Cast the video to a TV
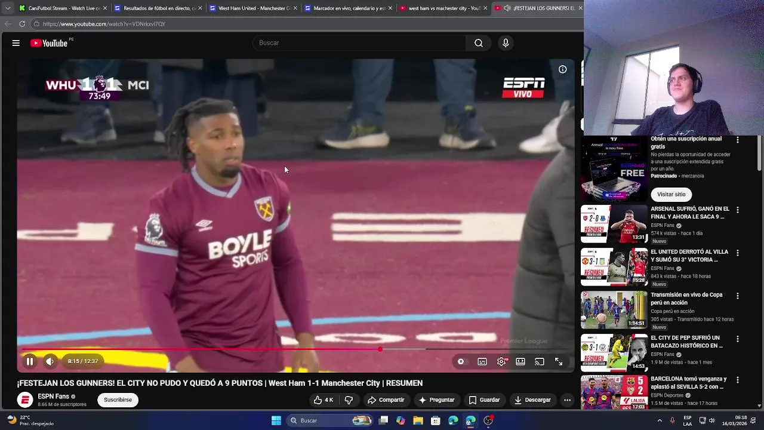This screenshot has height=430, width=764. 540,361
